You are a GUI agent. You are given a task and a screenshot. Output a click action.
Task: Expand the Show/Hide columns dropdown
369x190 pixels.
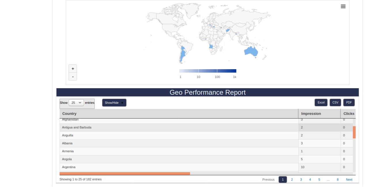click(x=114, y=103)
